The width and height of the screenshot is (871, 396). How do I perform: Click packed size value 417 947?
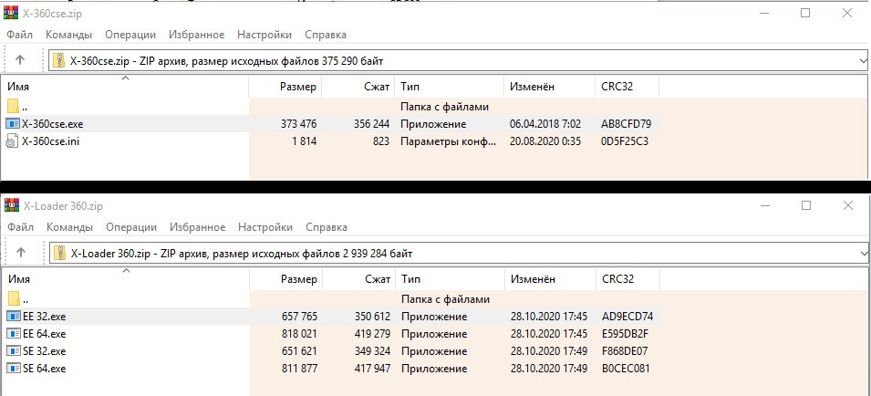373,369
